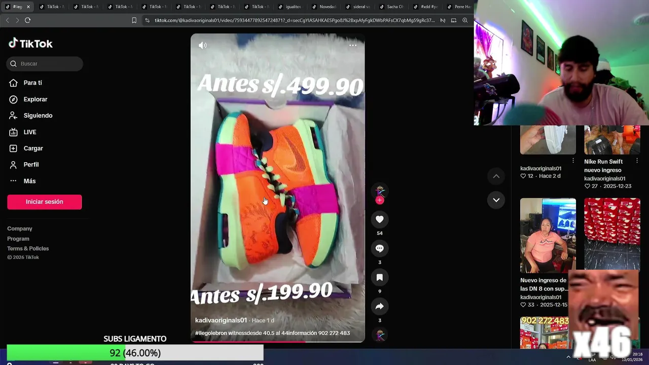Open the creator avatar above the follow button
The width and height of the screenshot is (649, 365).
pyautogui.click(x=380, y=191)
